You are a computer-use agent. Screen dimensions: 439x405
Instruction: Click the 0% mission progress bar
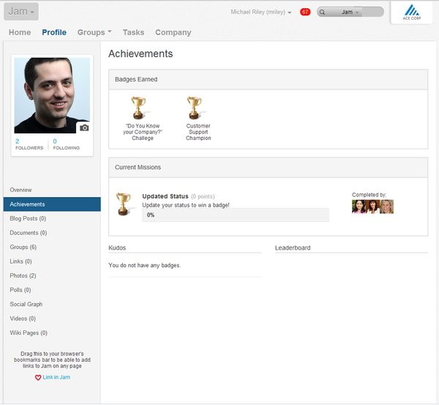click(236, 215)
